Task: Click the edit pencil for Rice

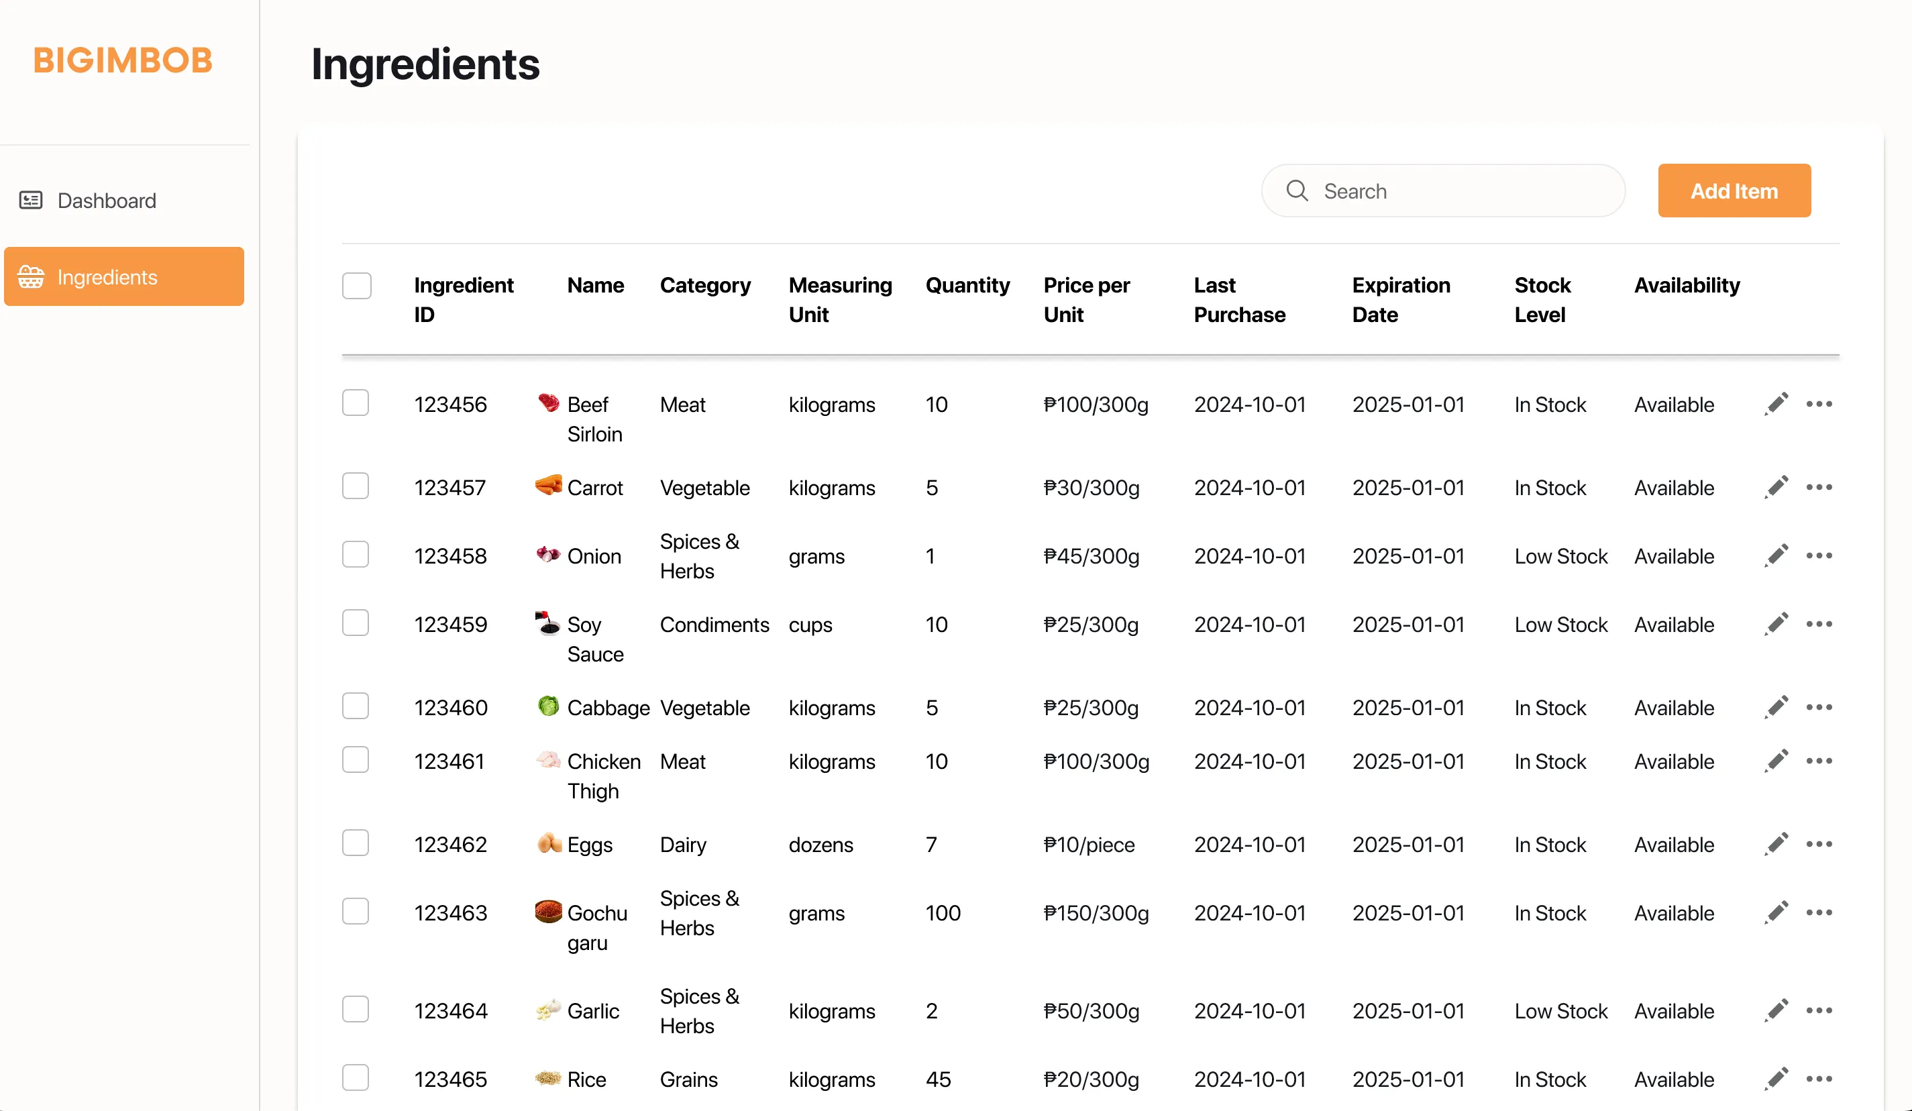Action: click(1776, 1078)
